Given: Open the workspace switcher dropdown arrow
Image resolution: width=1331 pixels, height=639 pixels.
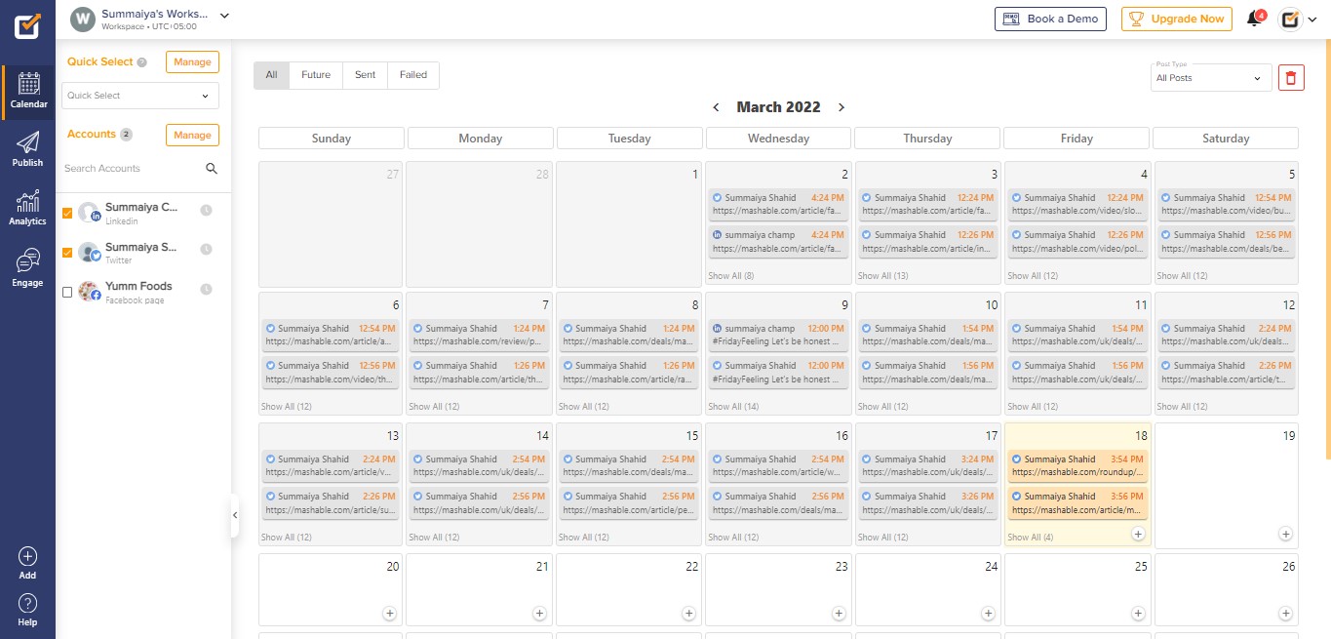Looking at the screenshot, I should coord(224,16).
